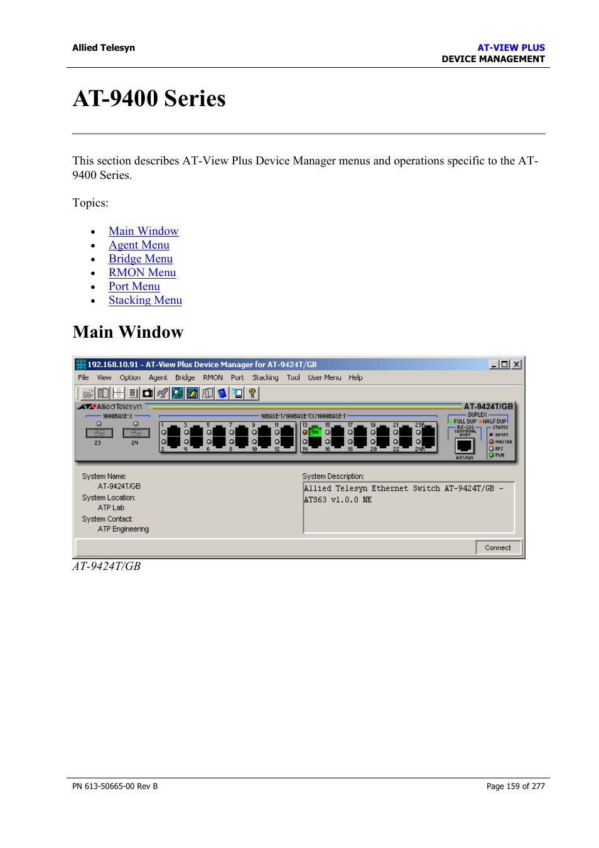This screenshot has height=848, width=599.
Task: Click the up-down arrows toolbar icon
Action: 118,393
